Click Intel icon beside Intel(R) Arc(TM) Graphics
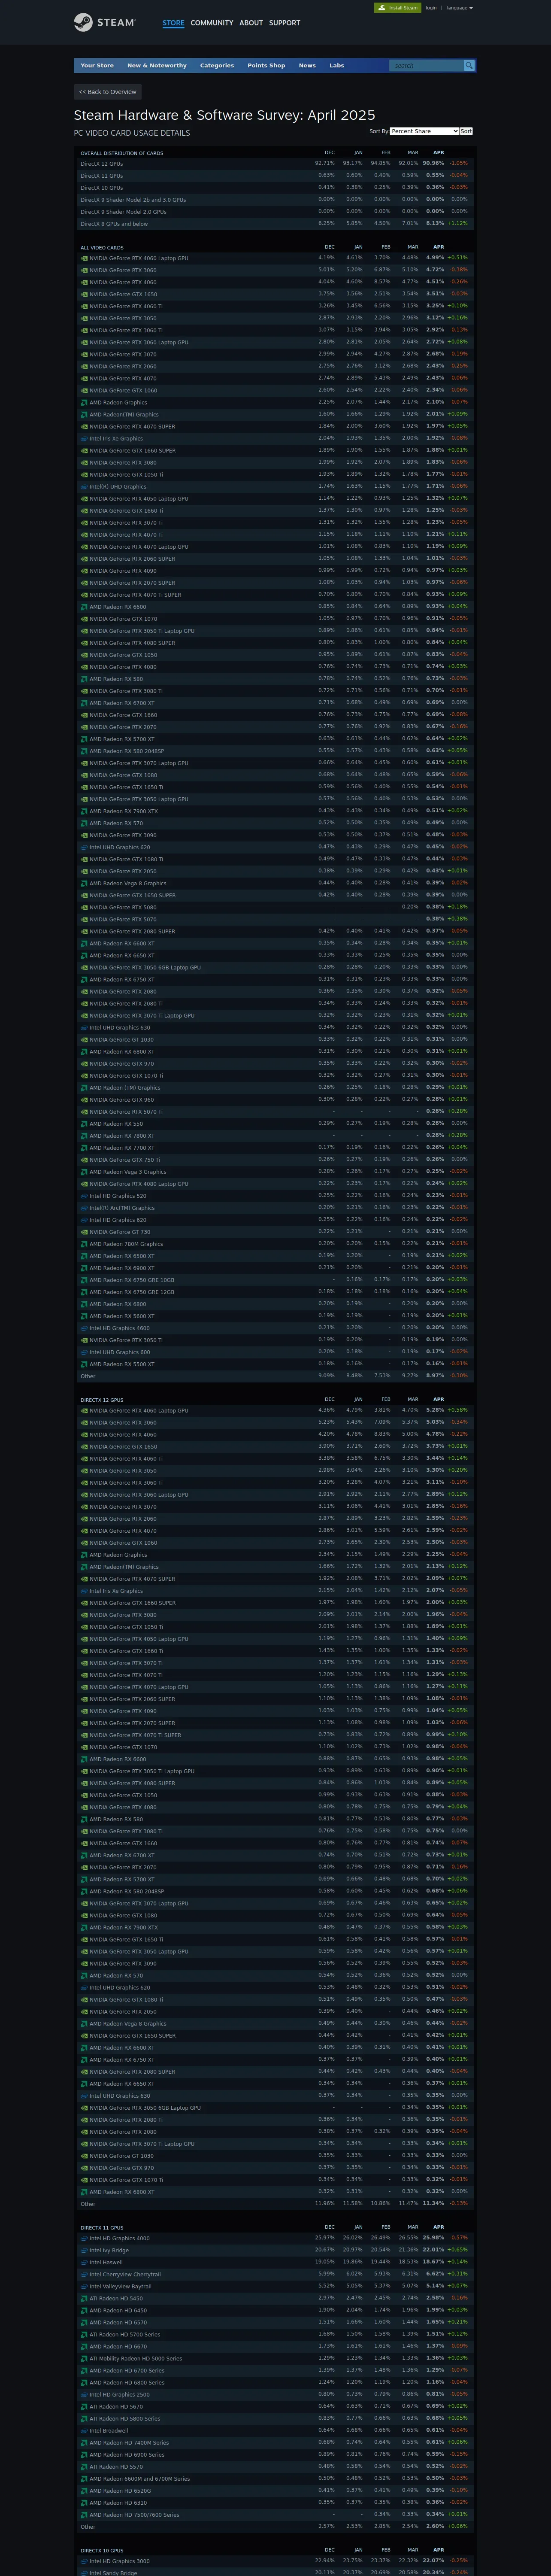The height and width of the screenshot is (2576, 551). (84, 1208)
